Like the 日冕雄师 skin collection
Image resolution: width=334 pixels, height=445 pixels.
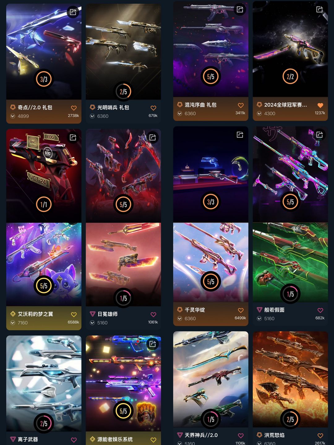click(153, 314)
